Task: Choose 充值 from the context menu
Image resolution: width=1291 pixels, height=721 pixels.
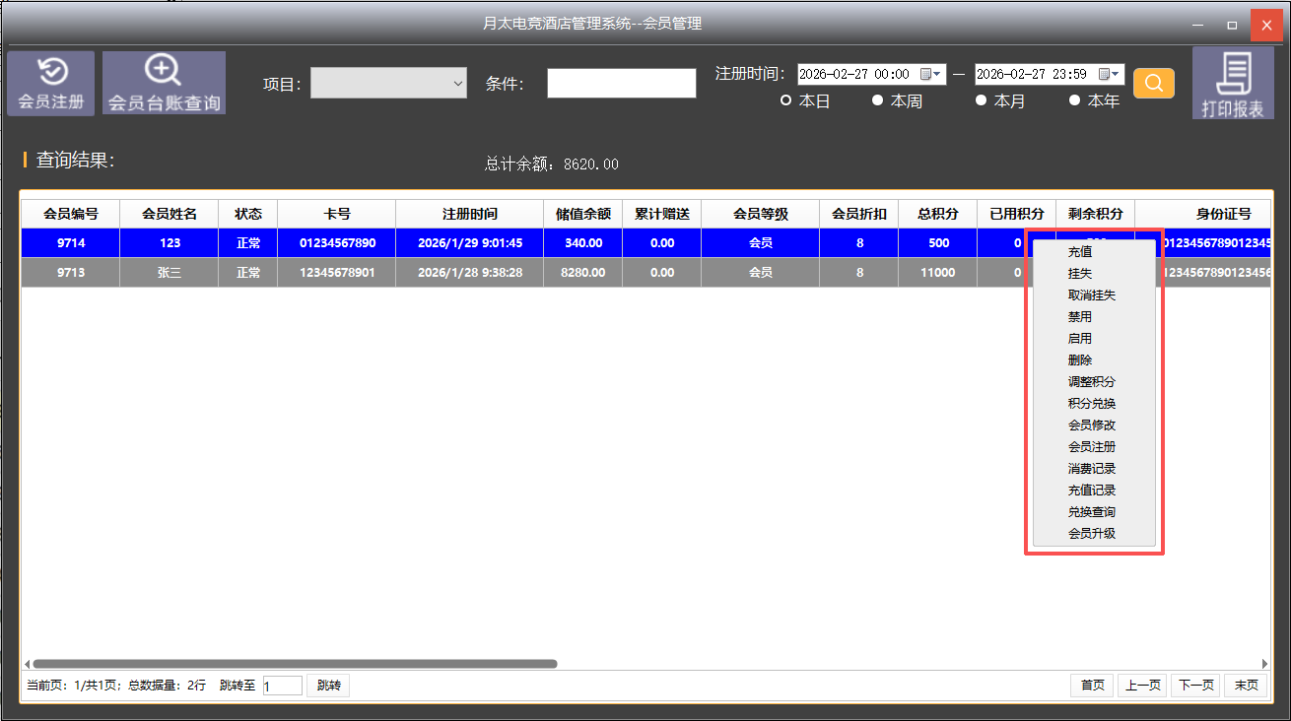Action: coord(1080,252)
